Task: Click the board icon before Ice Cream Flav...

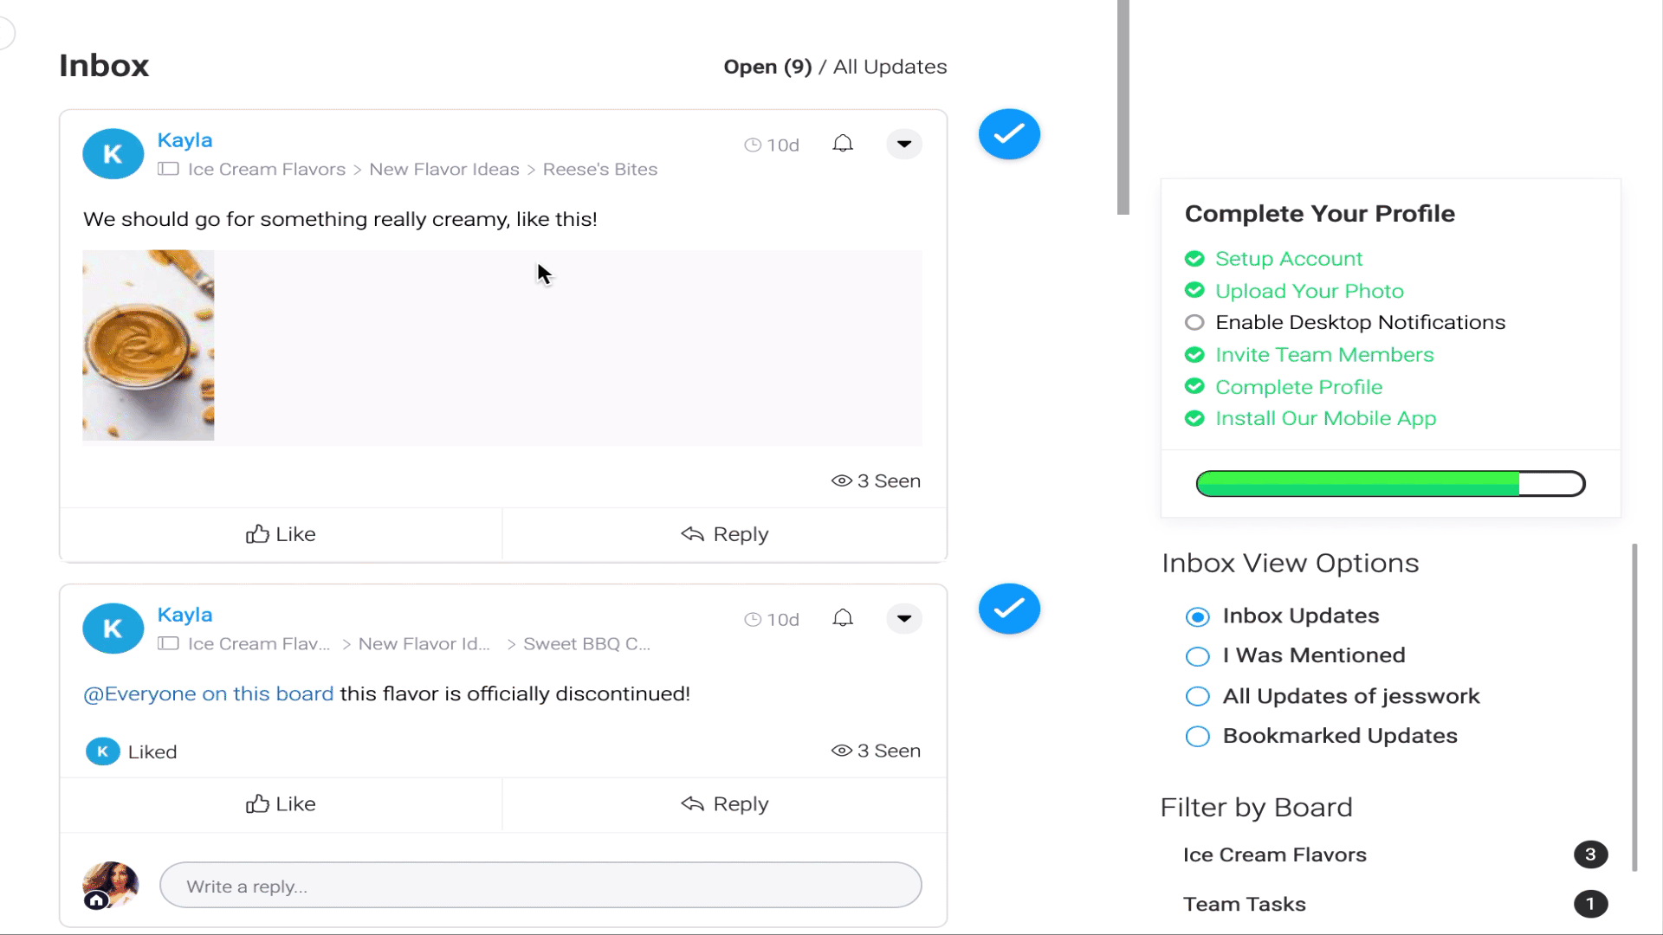Action: tap(168, 643)
